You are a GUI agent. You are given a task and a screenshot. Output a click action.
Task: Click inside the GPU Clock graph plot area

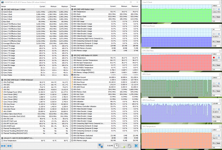(x=176, y=87)
